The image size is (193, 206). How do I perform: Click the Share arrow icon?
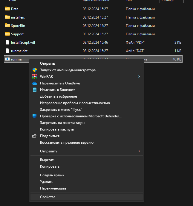(34, 136)
